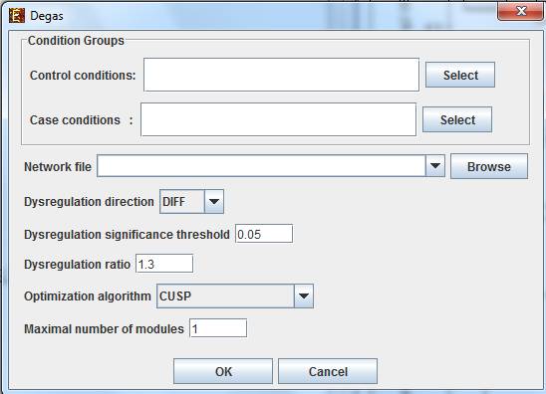Confirm settings with the OK button
The image size is (546, 394).
[223, 371]
